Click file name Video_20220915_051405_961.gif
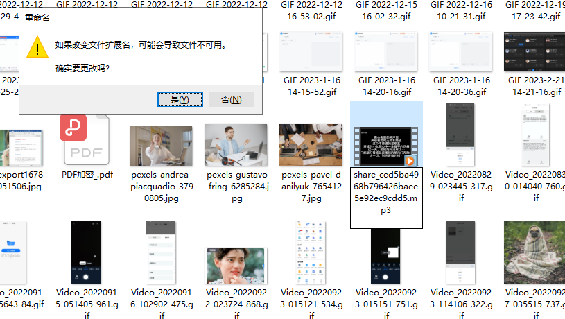The height and width of the screenshot is (319, 565). click(87, 304)
